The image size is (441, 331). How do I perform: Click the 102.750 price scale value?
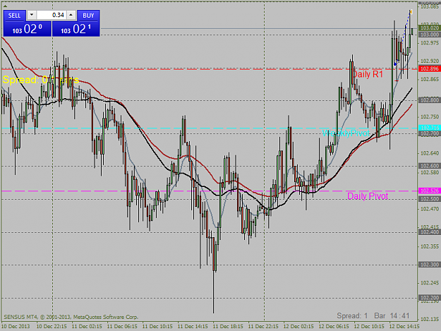(430, 116)
